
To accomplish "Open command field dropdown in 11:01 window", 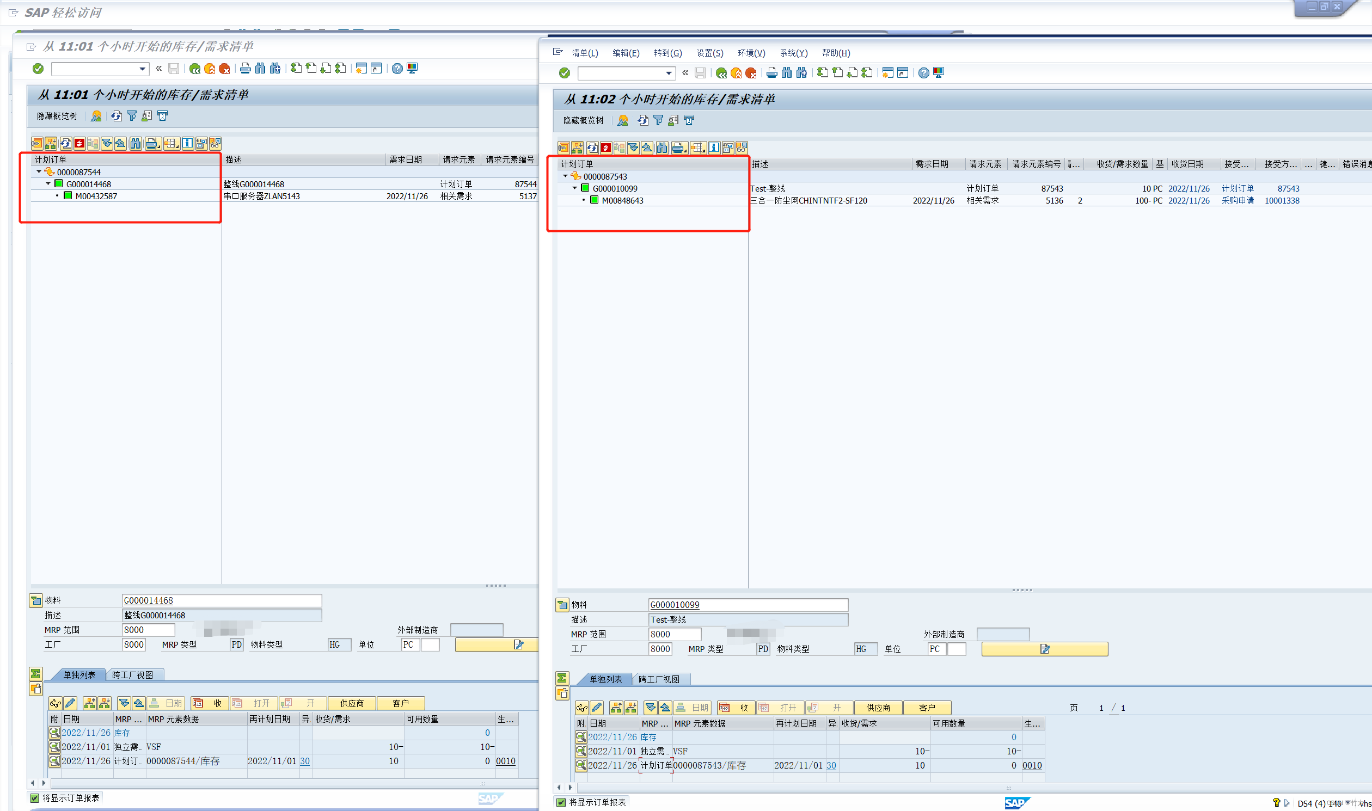I will (x=142, y=69).
